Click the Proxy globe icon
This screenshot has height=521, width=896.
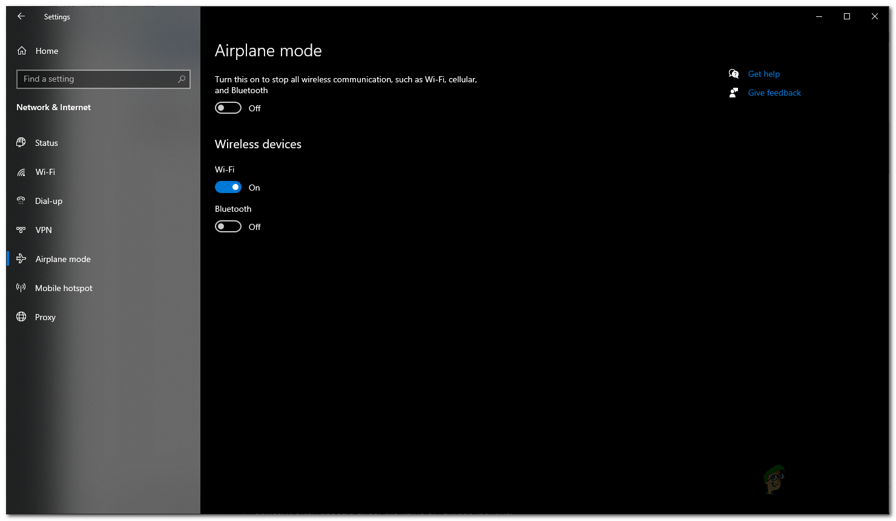tap(21, 316)
